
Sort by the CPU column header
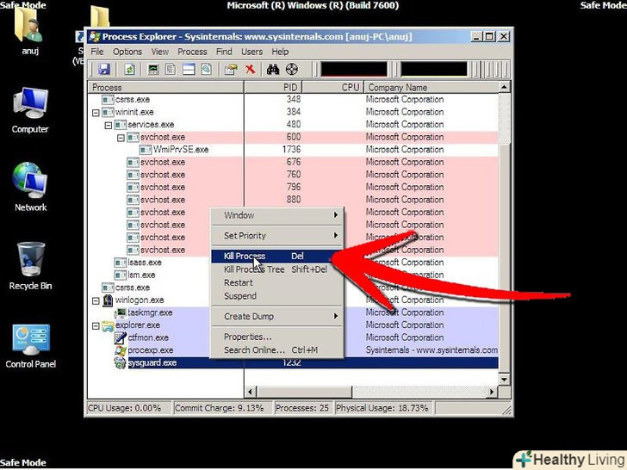[x=332, y=88]
